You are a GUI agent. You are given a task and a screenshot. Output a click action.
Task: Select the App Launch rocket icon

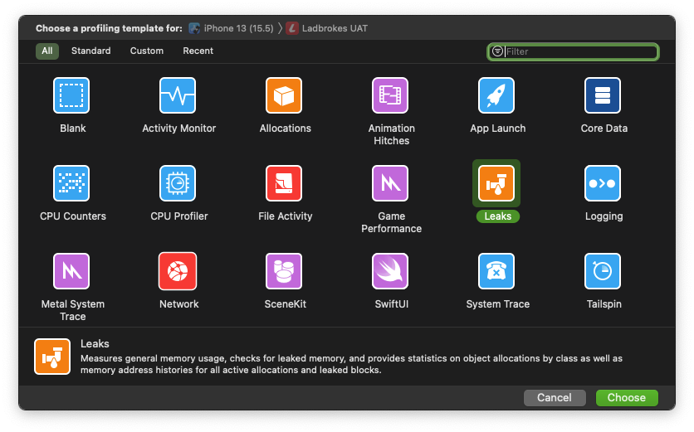496,95
